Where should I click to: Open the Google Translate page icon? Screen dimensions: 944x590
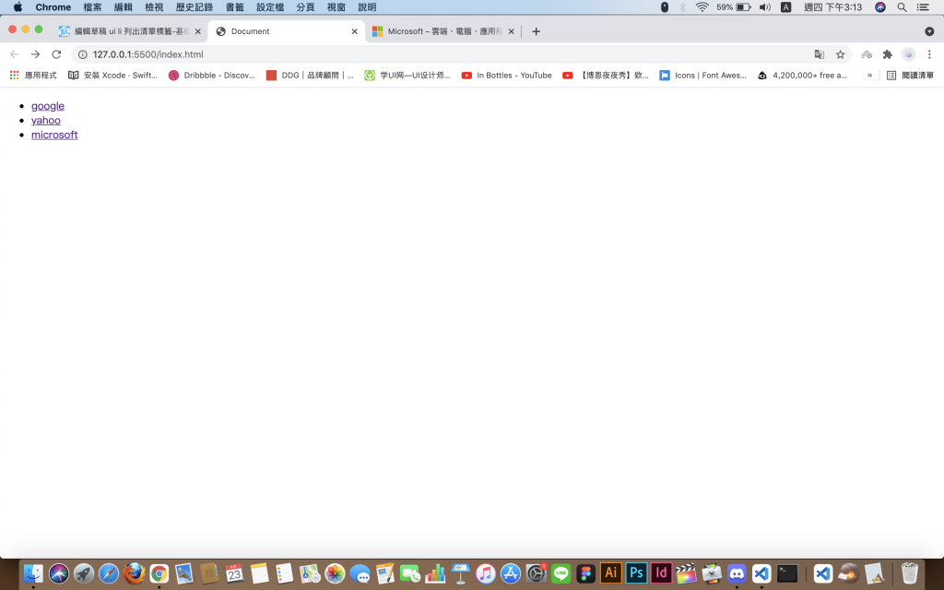point(820,54)
